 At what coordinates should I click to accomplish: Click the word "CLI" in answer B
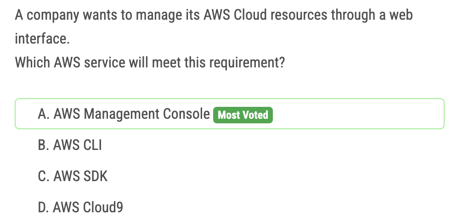click(92, 145)
